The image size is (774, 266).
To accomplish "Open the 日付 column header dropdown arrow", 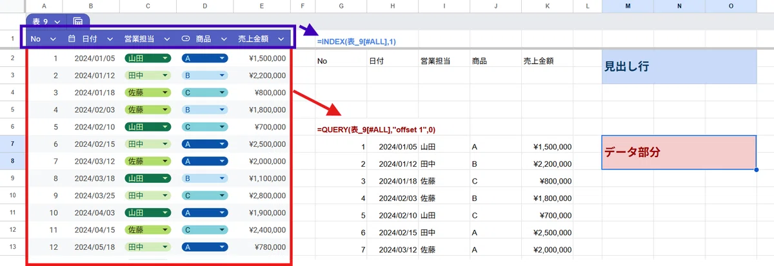I will [x=110, y=39].
